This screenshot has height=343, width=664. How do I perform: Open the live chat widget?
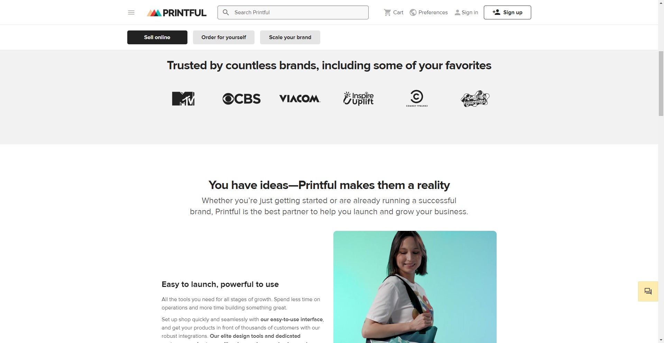[x=648, y=291]
